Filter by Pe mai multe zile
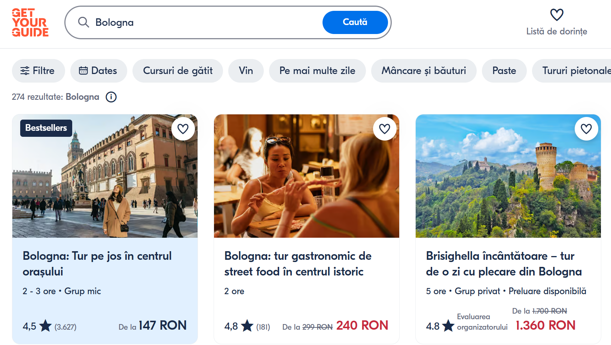The width and height of the screenshot is (611, 345). click(317, 71)
